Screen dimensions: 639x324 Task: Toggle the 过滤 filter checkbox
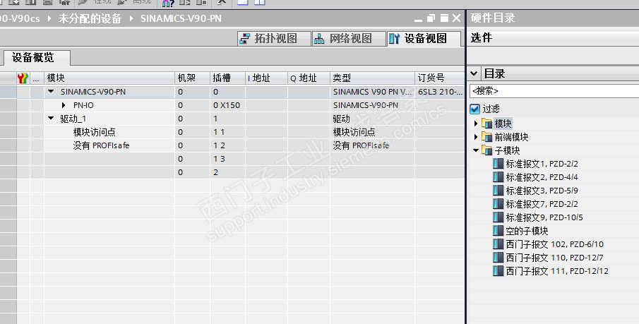[474, 109]
